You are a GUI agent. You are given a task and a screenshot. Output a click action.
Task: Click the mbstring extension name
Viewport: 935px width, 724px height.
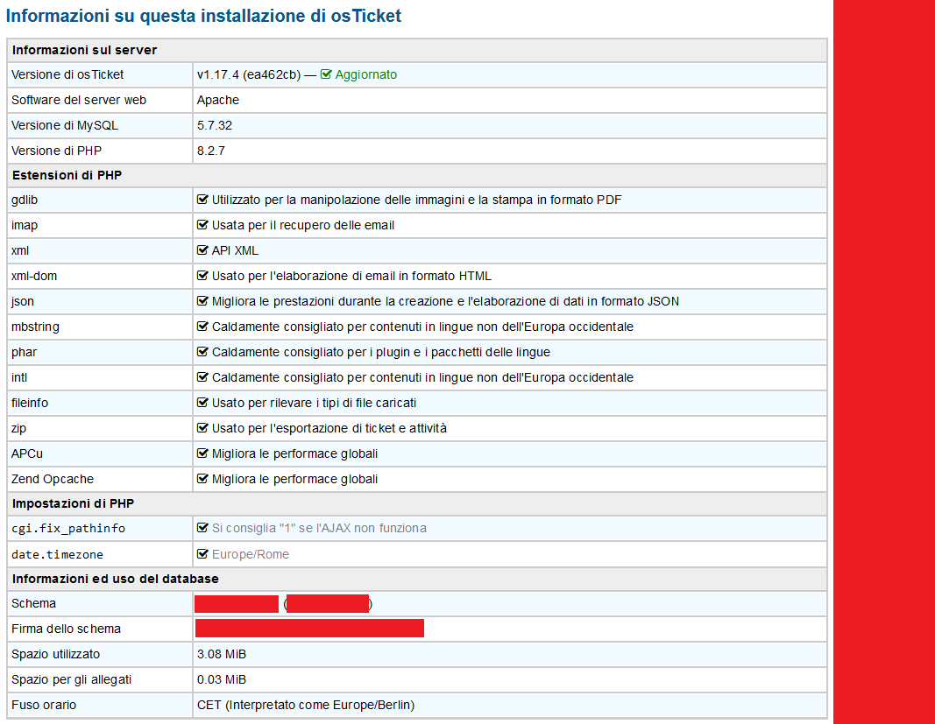[x=35, y=327]
